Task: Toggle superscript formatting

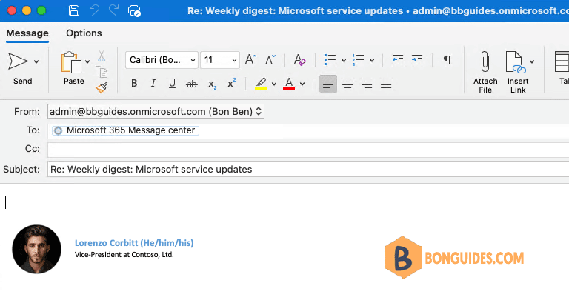Action: 231,83
